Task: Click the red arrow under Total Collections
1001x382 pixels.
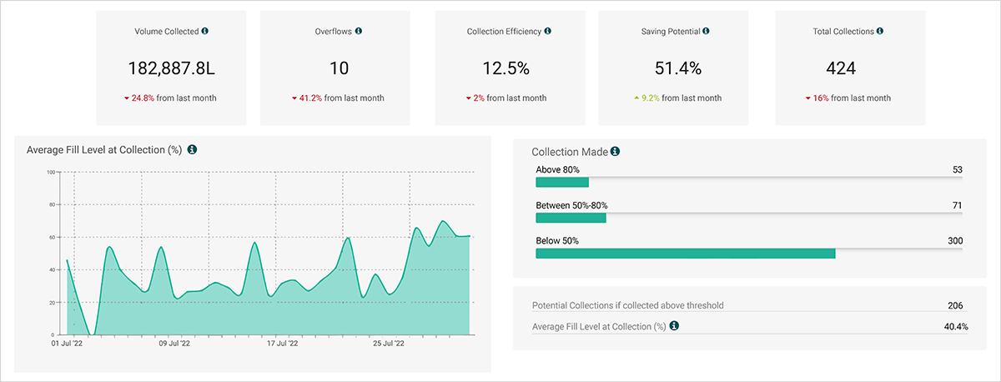Action: click(x=809, y=98)
